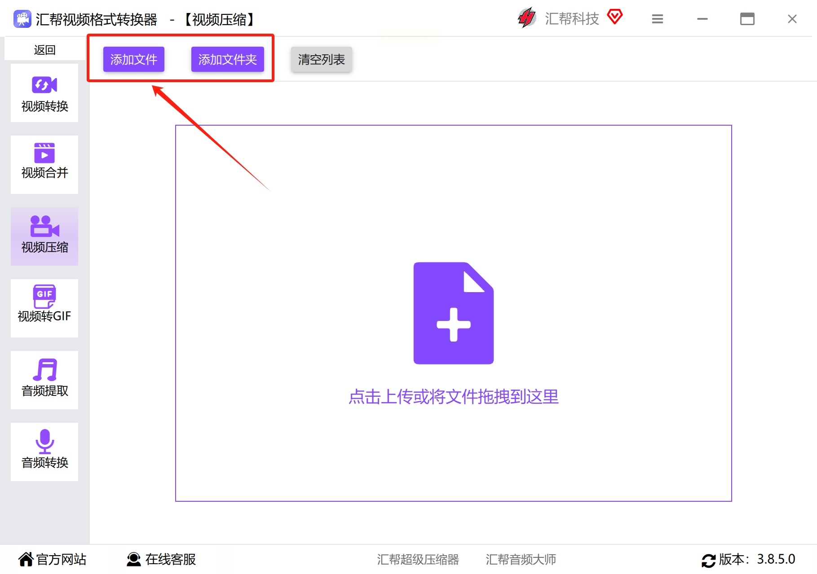This screenshot has height=574, width=817.
Task: Go back using 返回
Action: click(45, 49)
